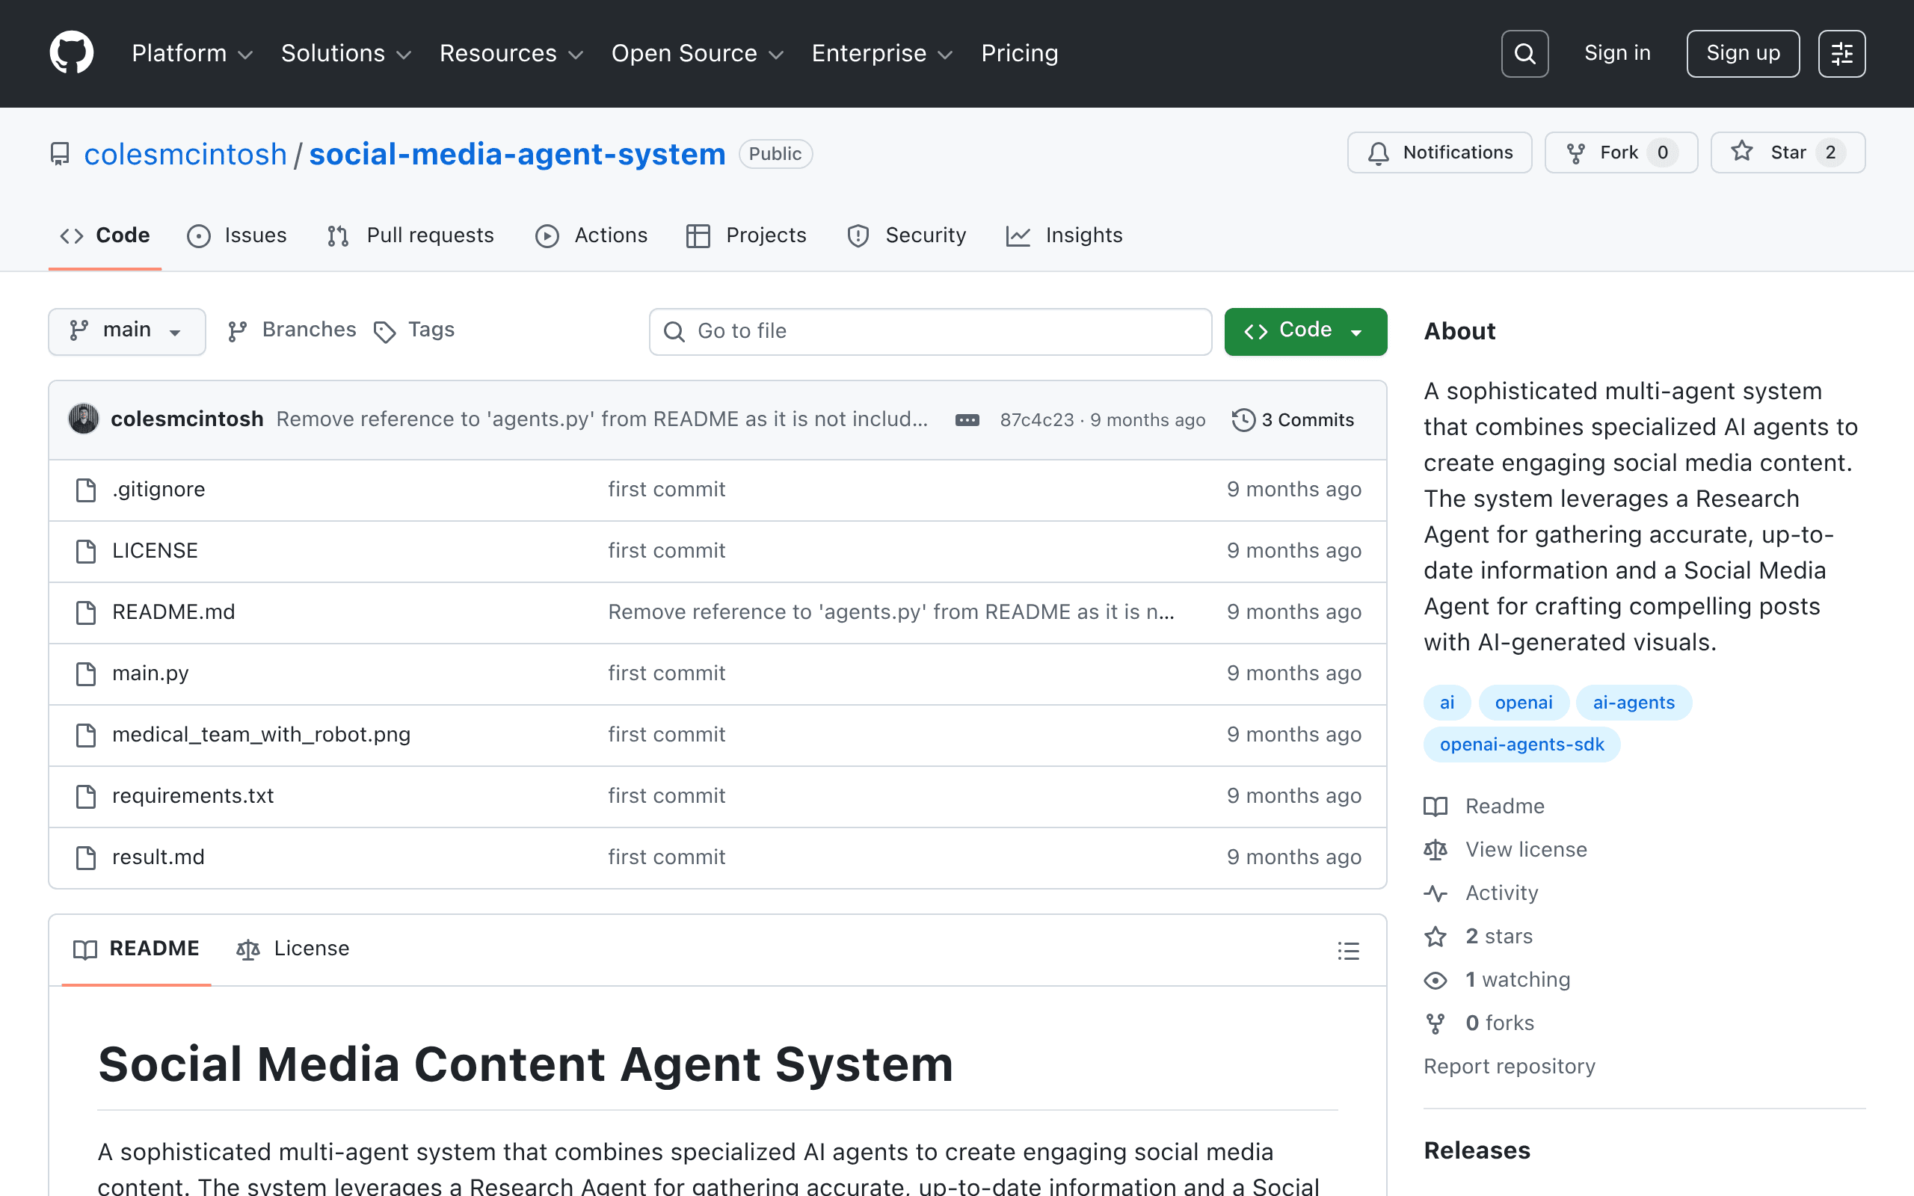This screenshot has width=1914, height=1196.
Task: Open the main.py file name
Action: (x=150, y=673)
